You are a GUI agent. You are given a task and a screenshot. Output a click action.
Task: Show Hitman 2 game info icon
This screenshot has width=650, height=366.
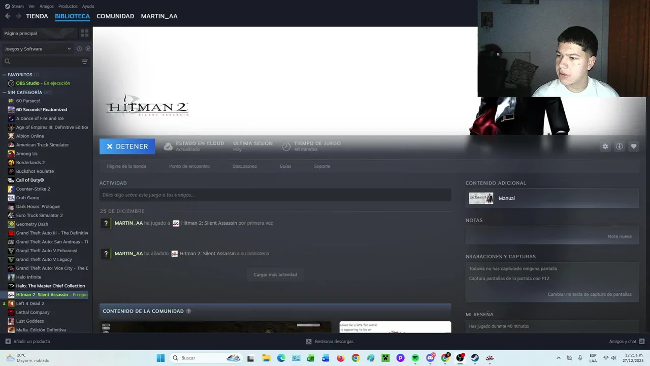pyautogui.click(x=620, y=146)
